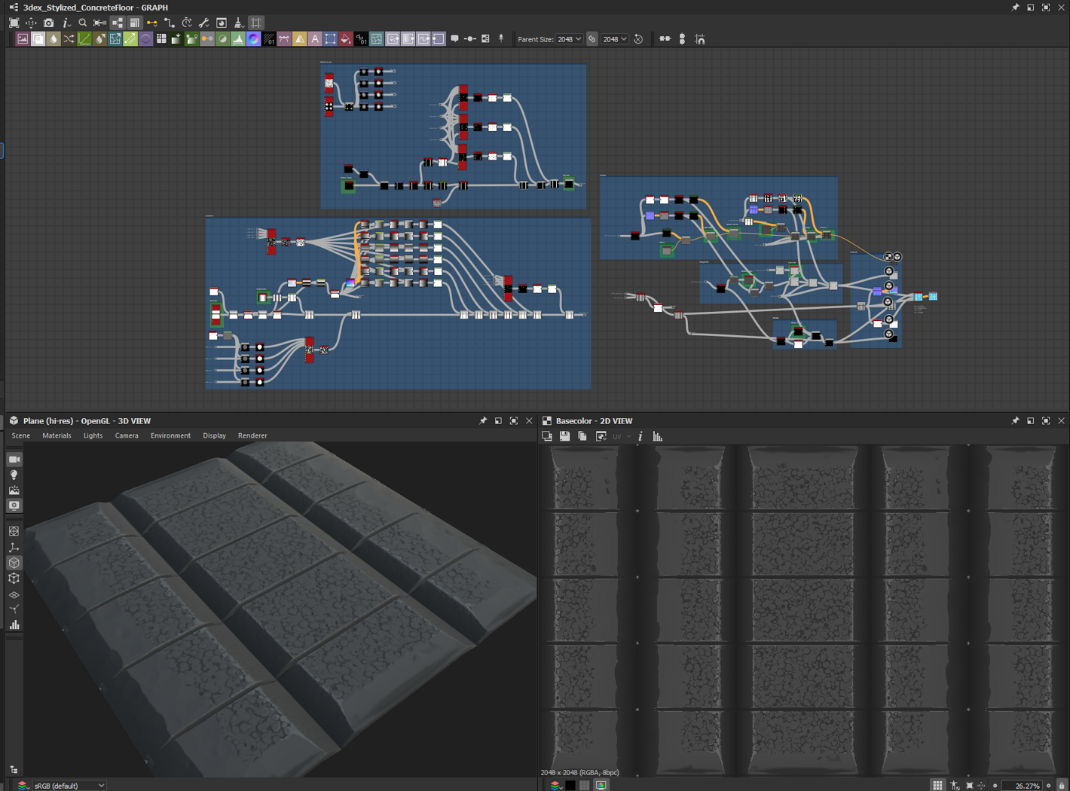Fit the image to 2D View
The height and width of the screenshot is (791, 1070).
coord(970,785)
